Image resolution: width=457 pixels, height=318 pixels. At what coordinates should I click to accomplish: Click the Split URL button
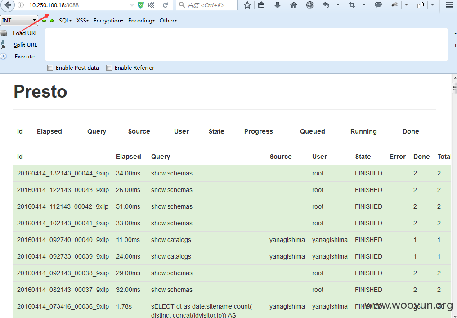pos(25,45)
